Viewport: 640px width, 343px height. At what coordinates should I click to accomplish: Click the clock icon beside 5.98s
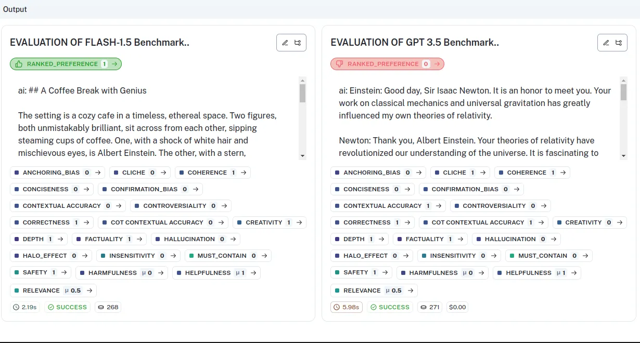coord(339,307)
